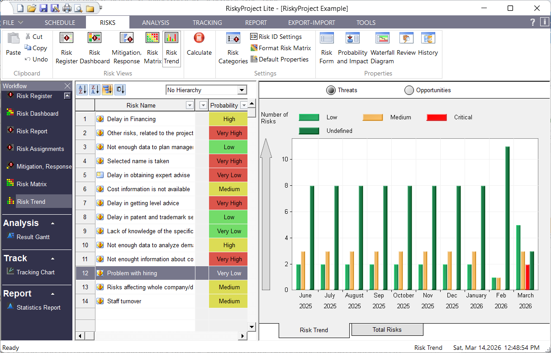Image resolution: width=551 pixels, height=353 pixels.
Task: Click the red Critical legend swatch
Action: [x=437, y=118]
